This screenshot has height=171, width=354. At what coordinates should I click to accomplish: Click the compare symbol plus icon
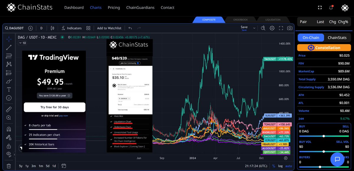pos(30,28)
